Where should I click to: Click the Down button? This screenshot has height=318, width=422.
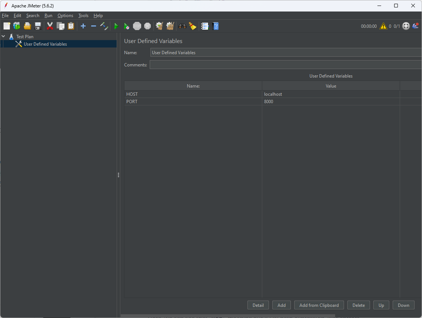coord(403,305)
